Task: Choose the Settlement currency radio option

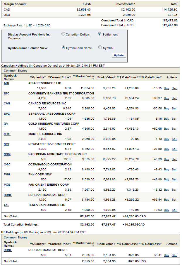Action: click(x=99, y=34)
